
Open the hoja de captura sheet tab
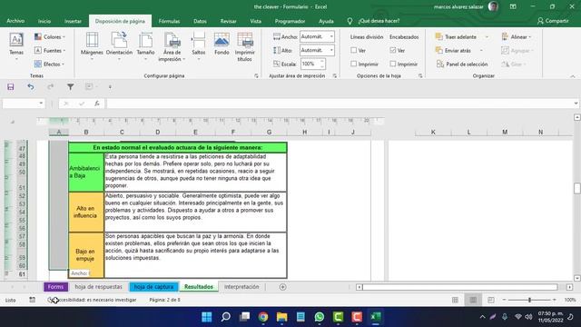pos(153,287)
